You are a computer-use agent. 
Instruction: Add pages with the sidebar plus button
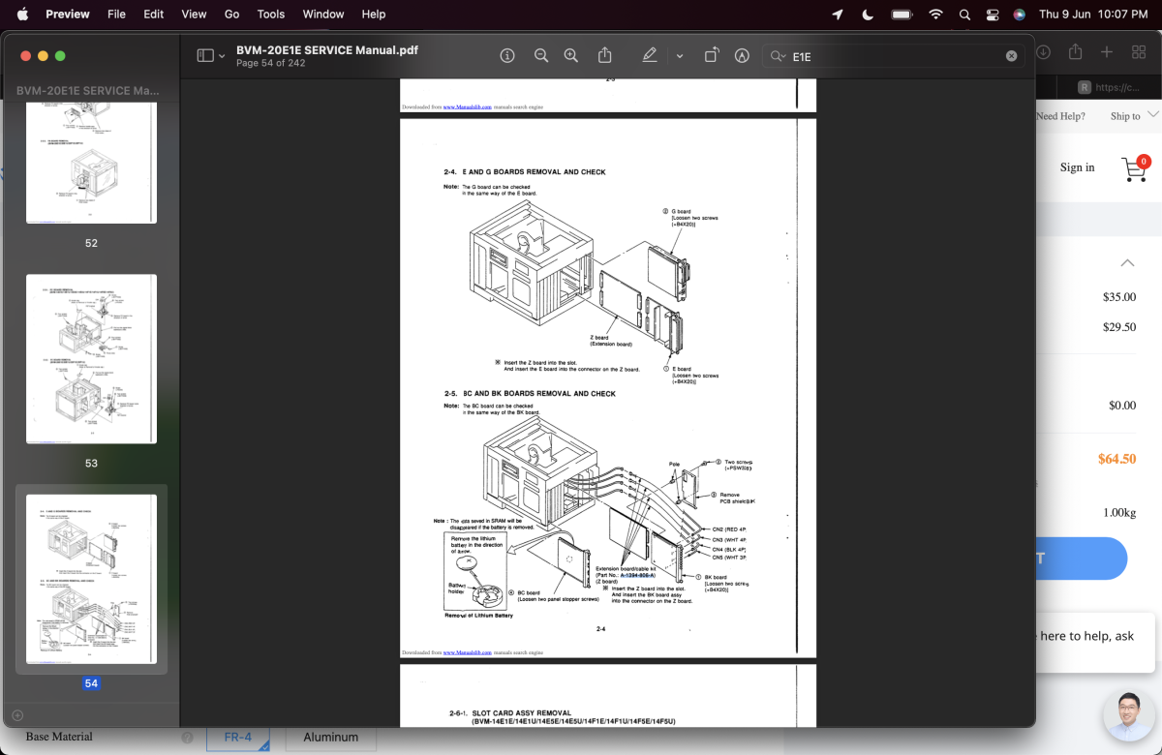[x=16, y=715]
